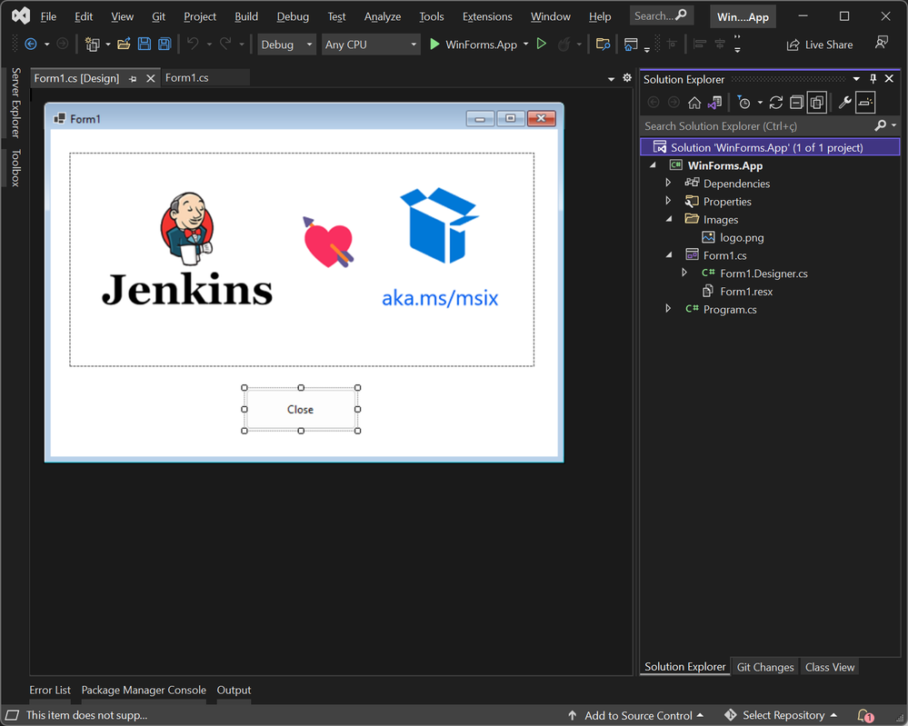Screen dimensions: 908x726
Task: Click the Collapse All icon in Solution Explorer
Action: tap(797, 103)
